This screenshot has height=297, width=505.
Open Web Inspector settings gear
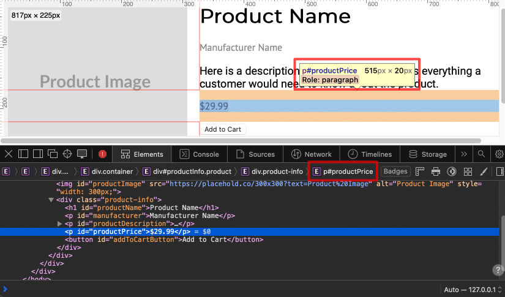coord(499,154)
